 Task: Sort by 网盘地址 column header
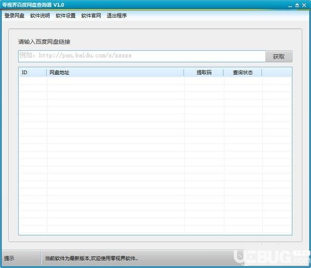point(115,73)
